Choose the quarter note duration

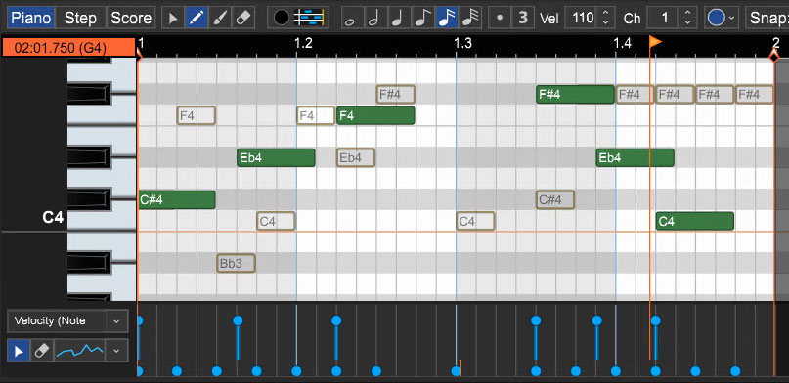pos(398,19)
